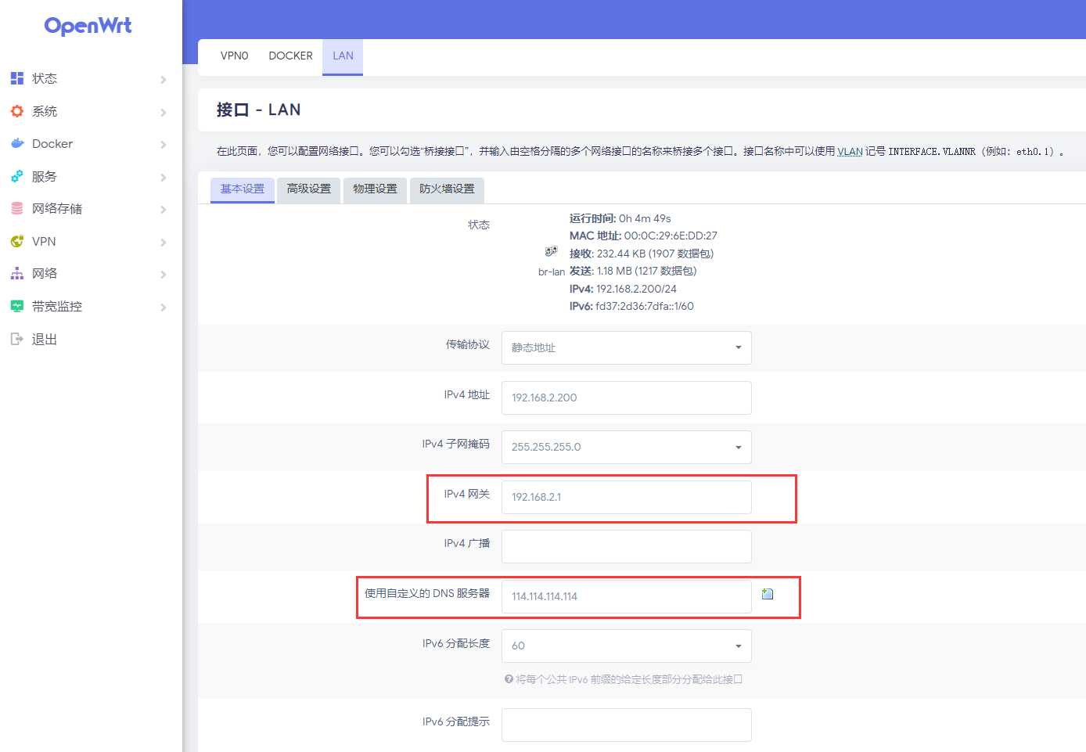Click the 退出 logout link
The image size is (1086, 752).
pyautogui.click(x=45, y=339)
